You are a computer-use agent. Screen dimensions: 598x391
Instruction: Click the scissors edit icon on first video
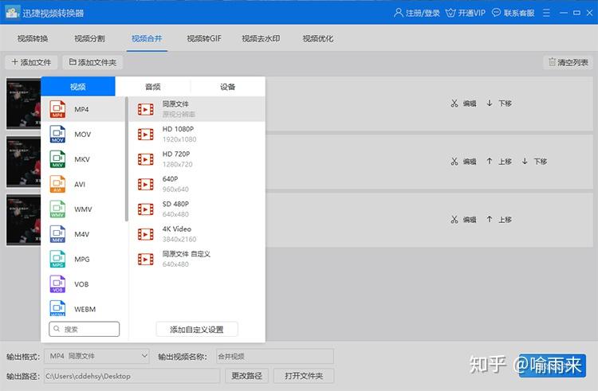coord(454,104)
